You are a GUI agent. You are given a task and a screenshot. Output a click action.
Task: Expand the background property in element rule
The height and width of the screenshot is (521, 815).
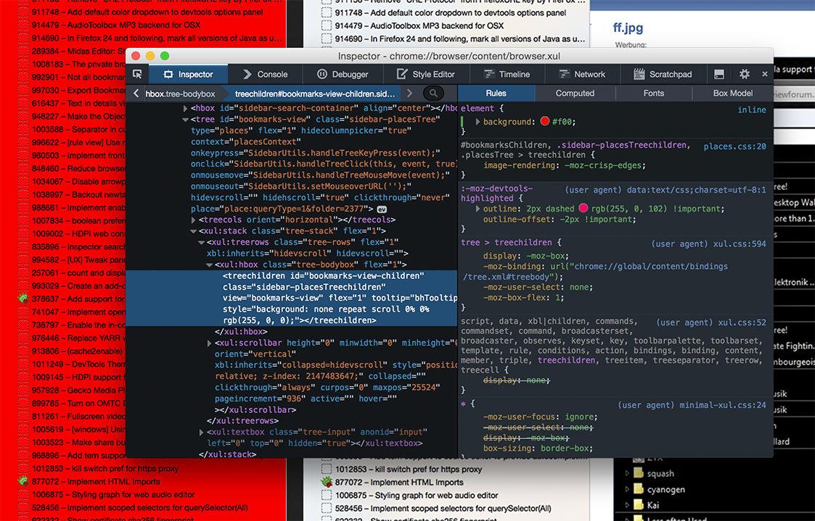478,122
